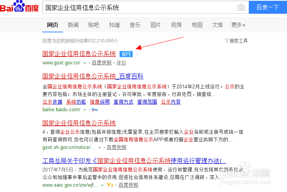Image resolution: width=287 pixels, height=192 pixels.
Task: Open the 信息说明 sublink
Action: pyautogui.click(x=100, y=102)
